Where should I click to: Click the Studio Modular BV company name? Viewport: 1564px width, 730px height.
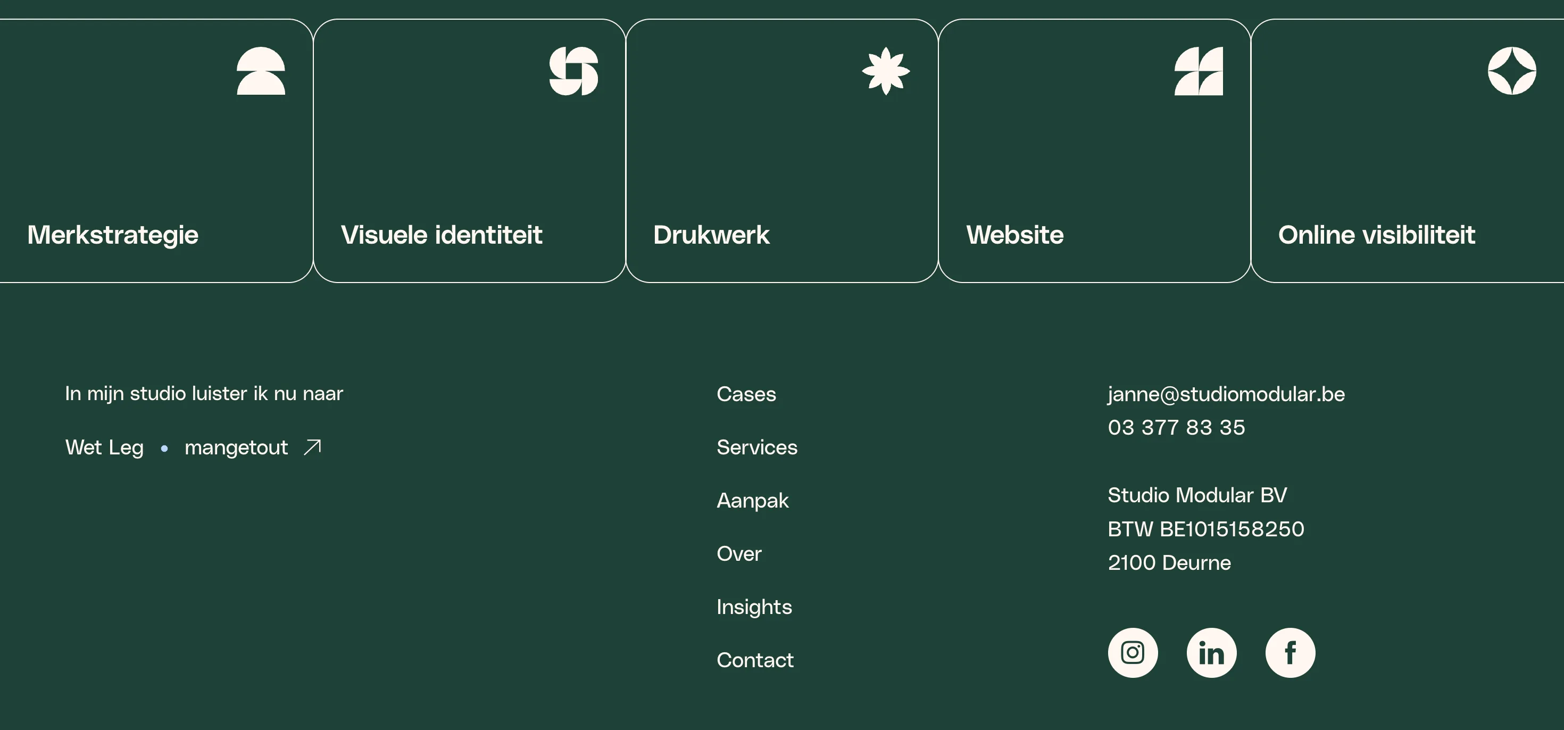pos(1197,495)
